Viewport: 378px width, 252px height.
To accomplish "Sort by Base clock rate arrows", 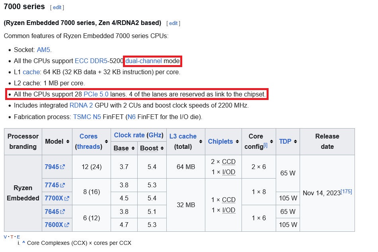I will tap(132, 148).
